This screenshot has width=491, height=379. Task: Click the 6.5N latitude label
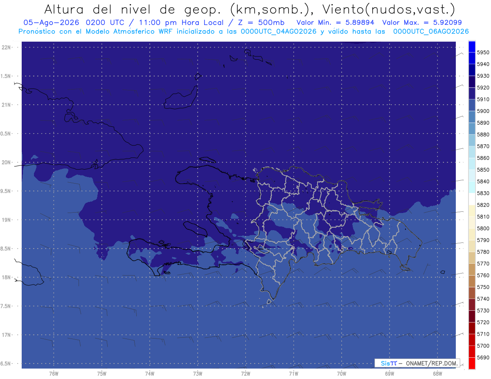6,363
